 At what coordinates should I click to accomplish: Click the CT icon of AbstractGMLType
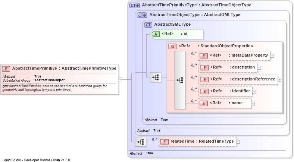pyautogui.click(x=148, y=25)
